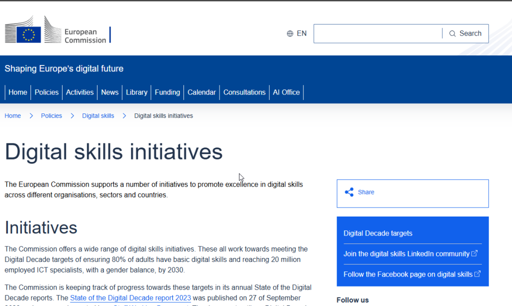Image resolution: width=512 pixels, height=306 pixels.
Task: Open the Policies navigation menu
Action: [x=46, y=92]
